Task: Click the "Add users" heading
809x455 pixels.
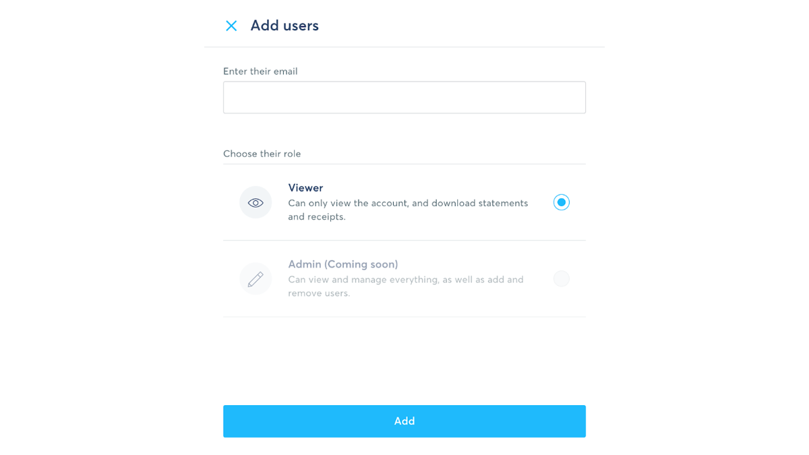Action: click(284, 26)
